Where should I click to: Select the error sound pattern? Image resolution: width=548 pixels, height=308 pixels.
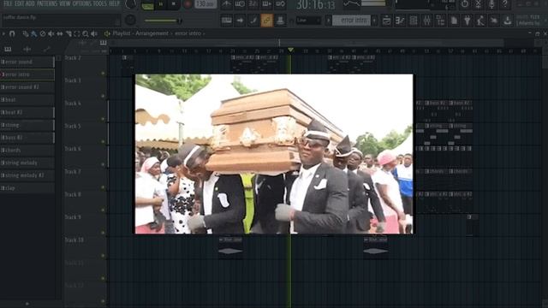click(27, 62)
